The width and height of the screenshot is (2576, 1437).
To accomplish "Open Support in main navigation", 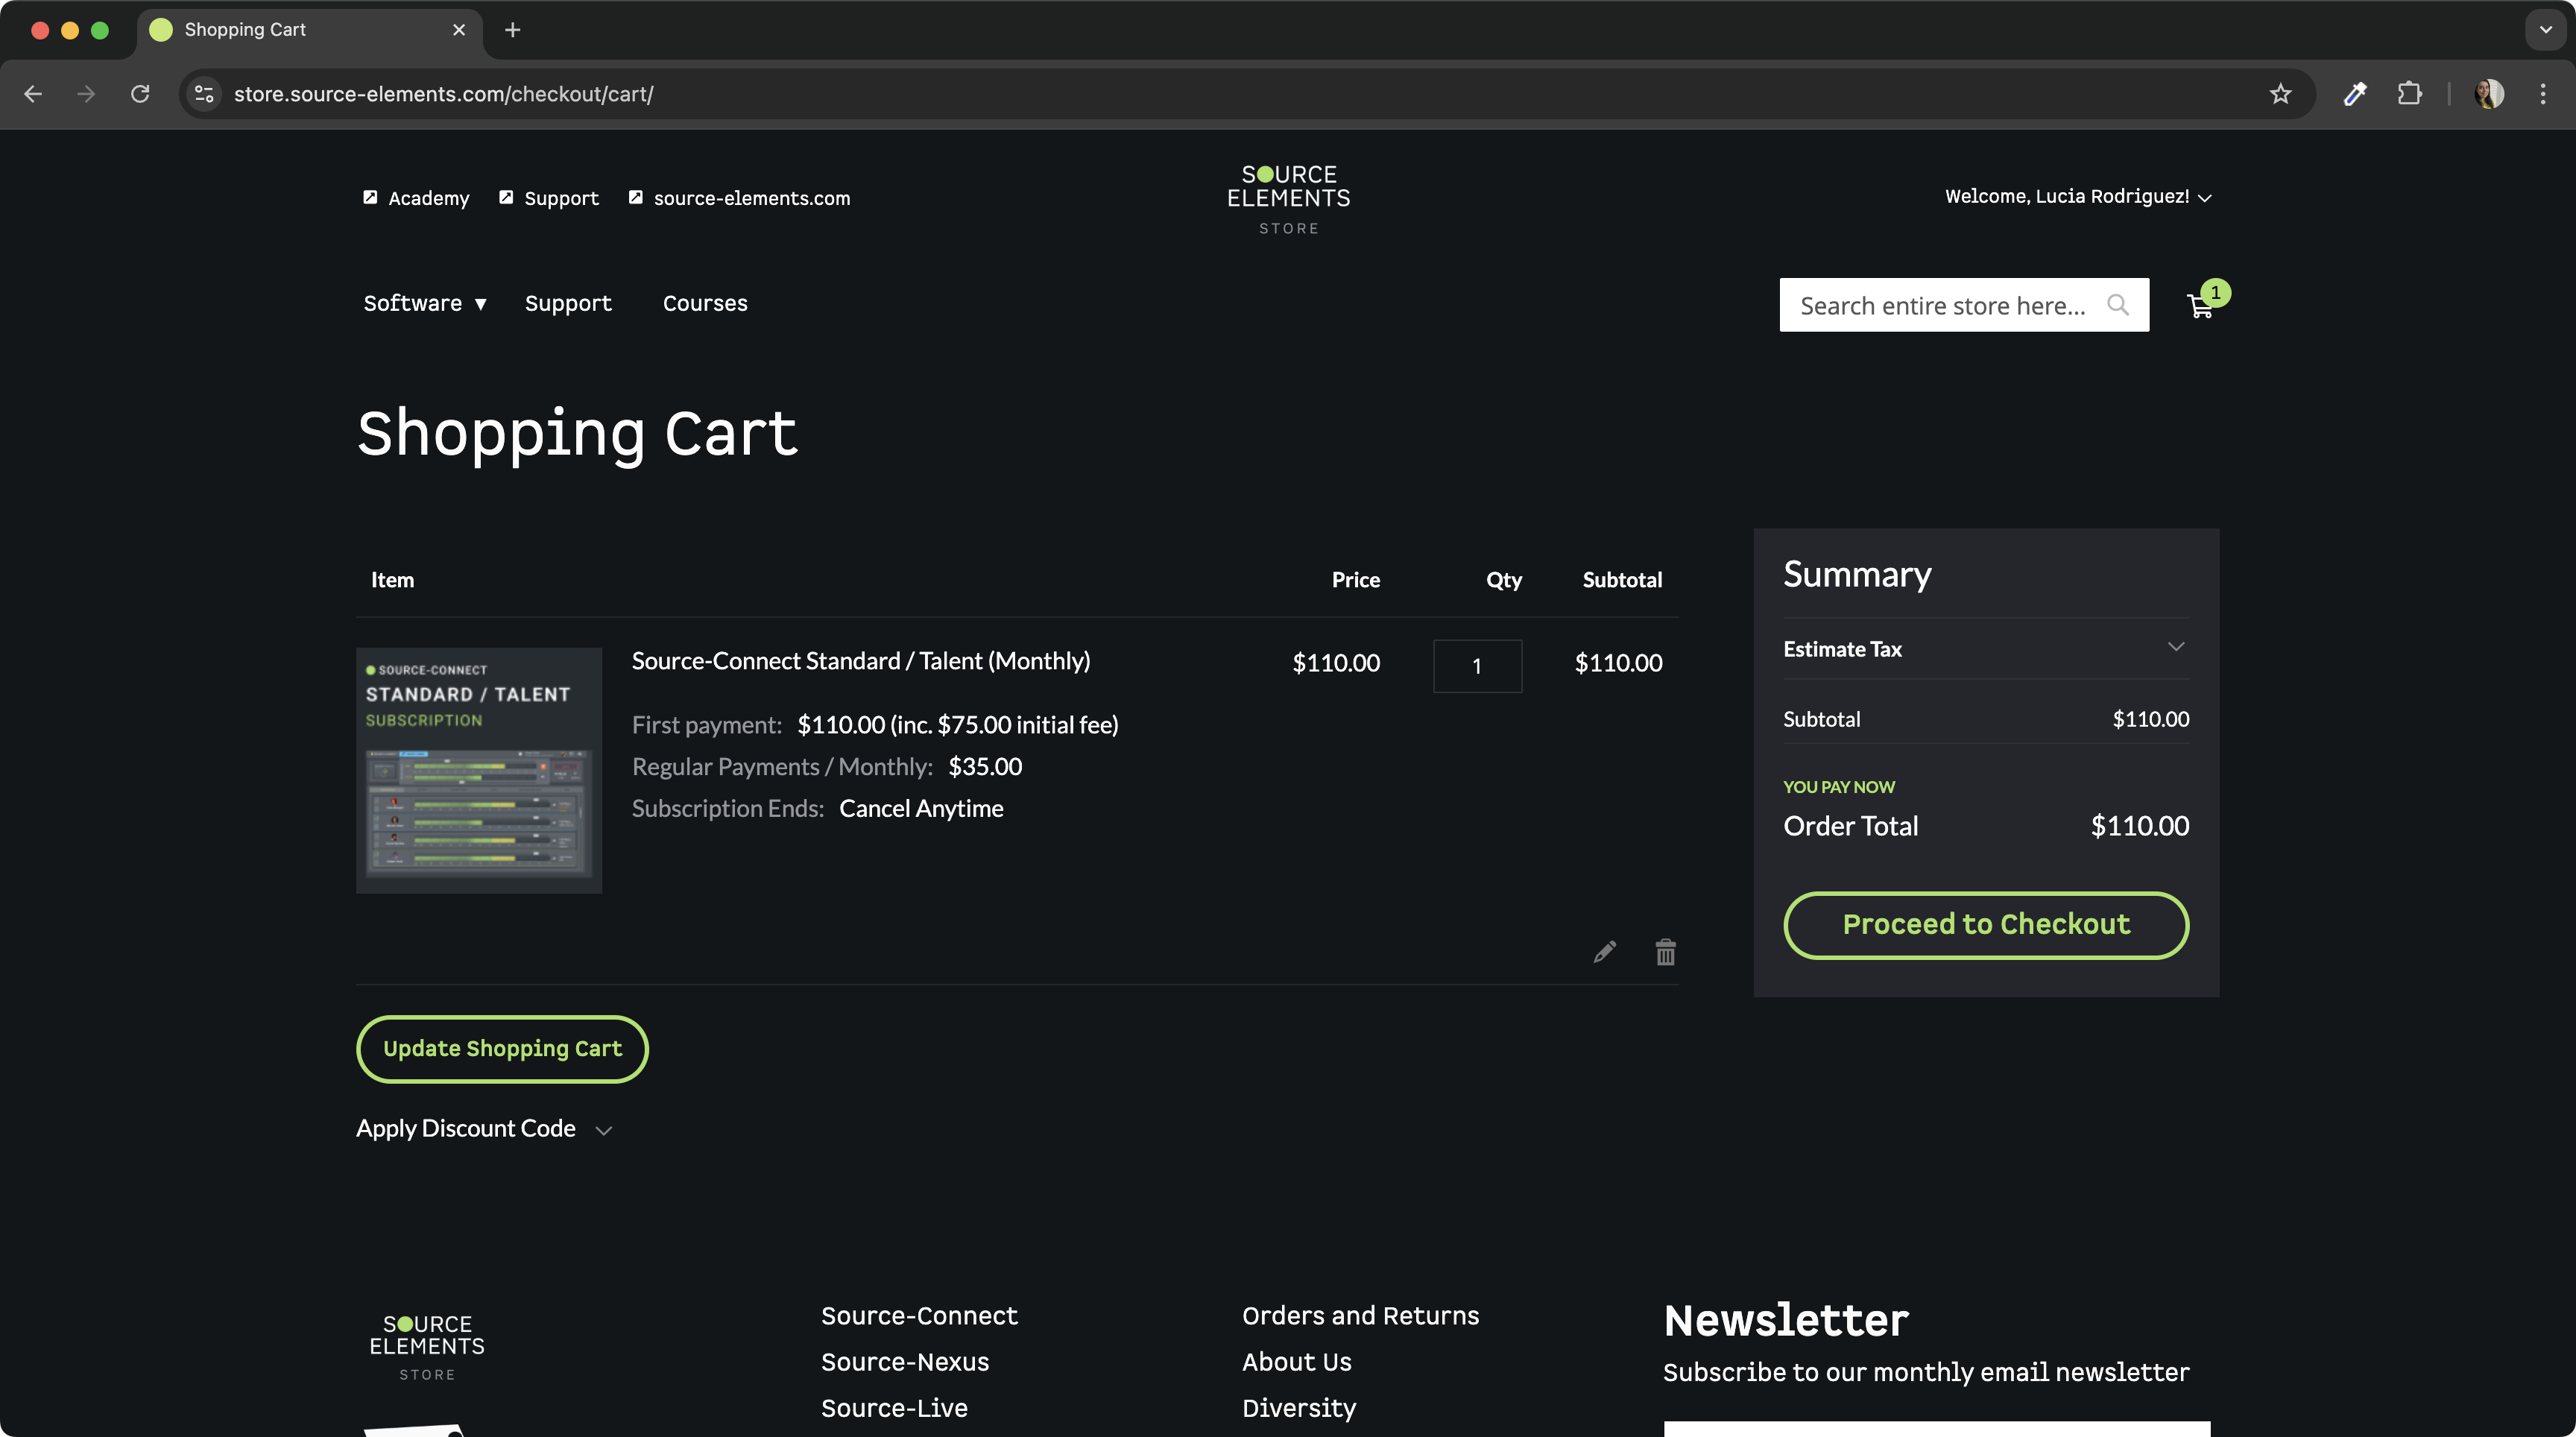I will coord(568,304).
